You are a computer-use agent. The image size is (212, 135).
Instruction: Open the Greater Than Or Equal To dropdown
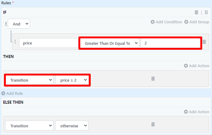coord(109,43)
